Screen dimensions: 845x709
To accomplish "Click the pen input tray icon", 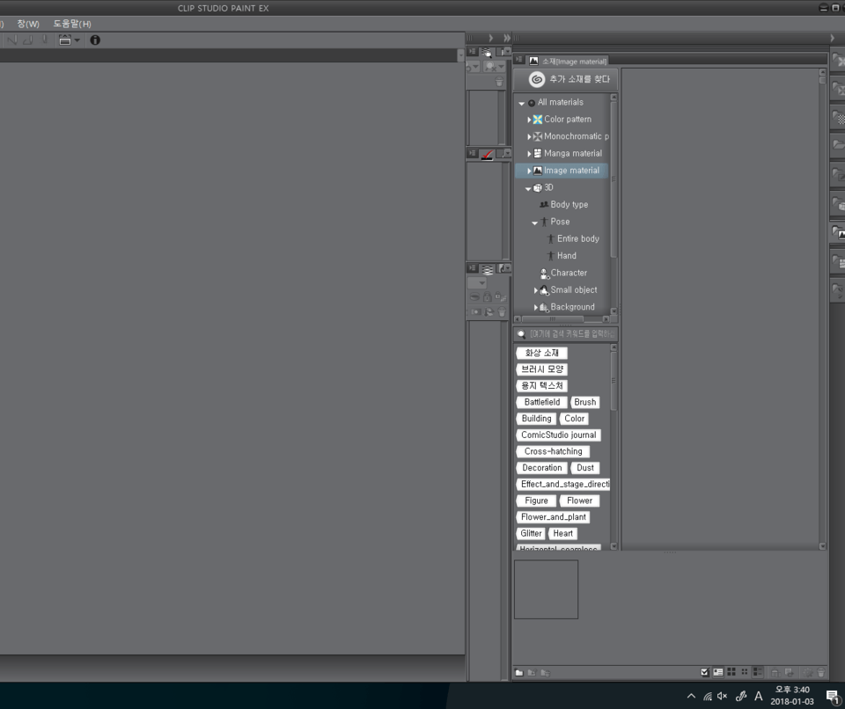I will tap(741, 696).
